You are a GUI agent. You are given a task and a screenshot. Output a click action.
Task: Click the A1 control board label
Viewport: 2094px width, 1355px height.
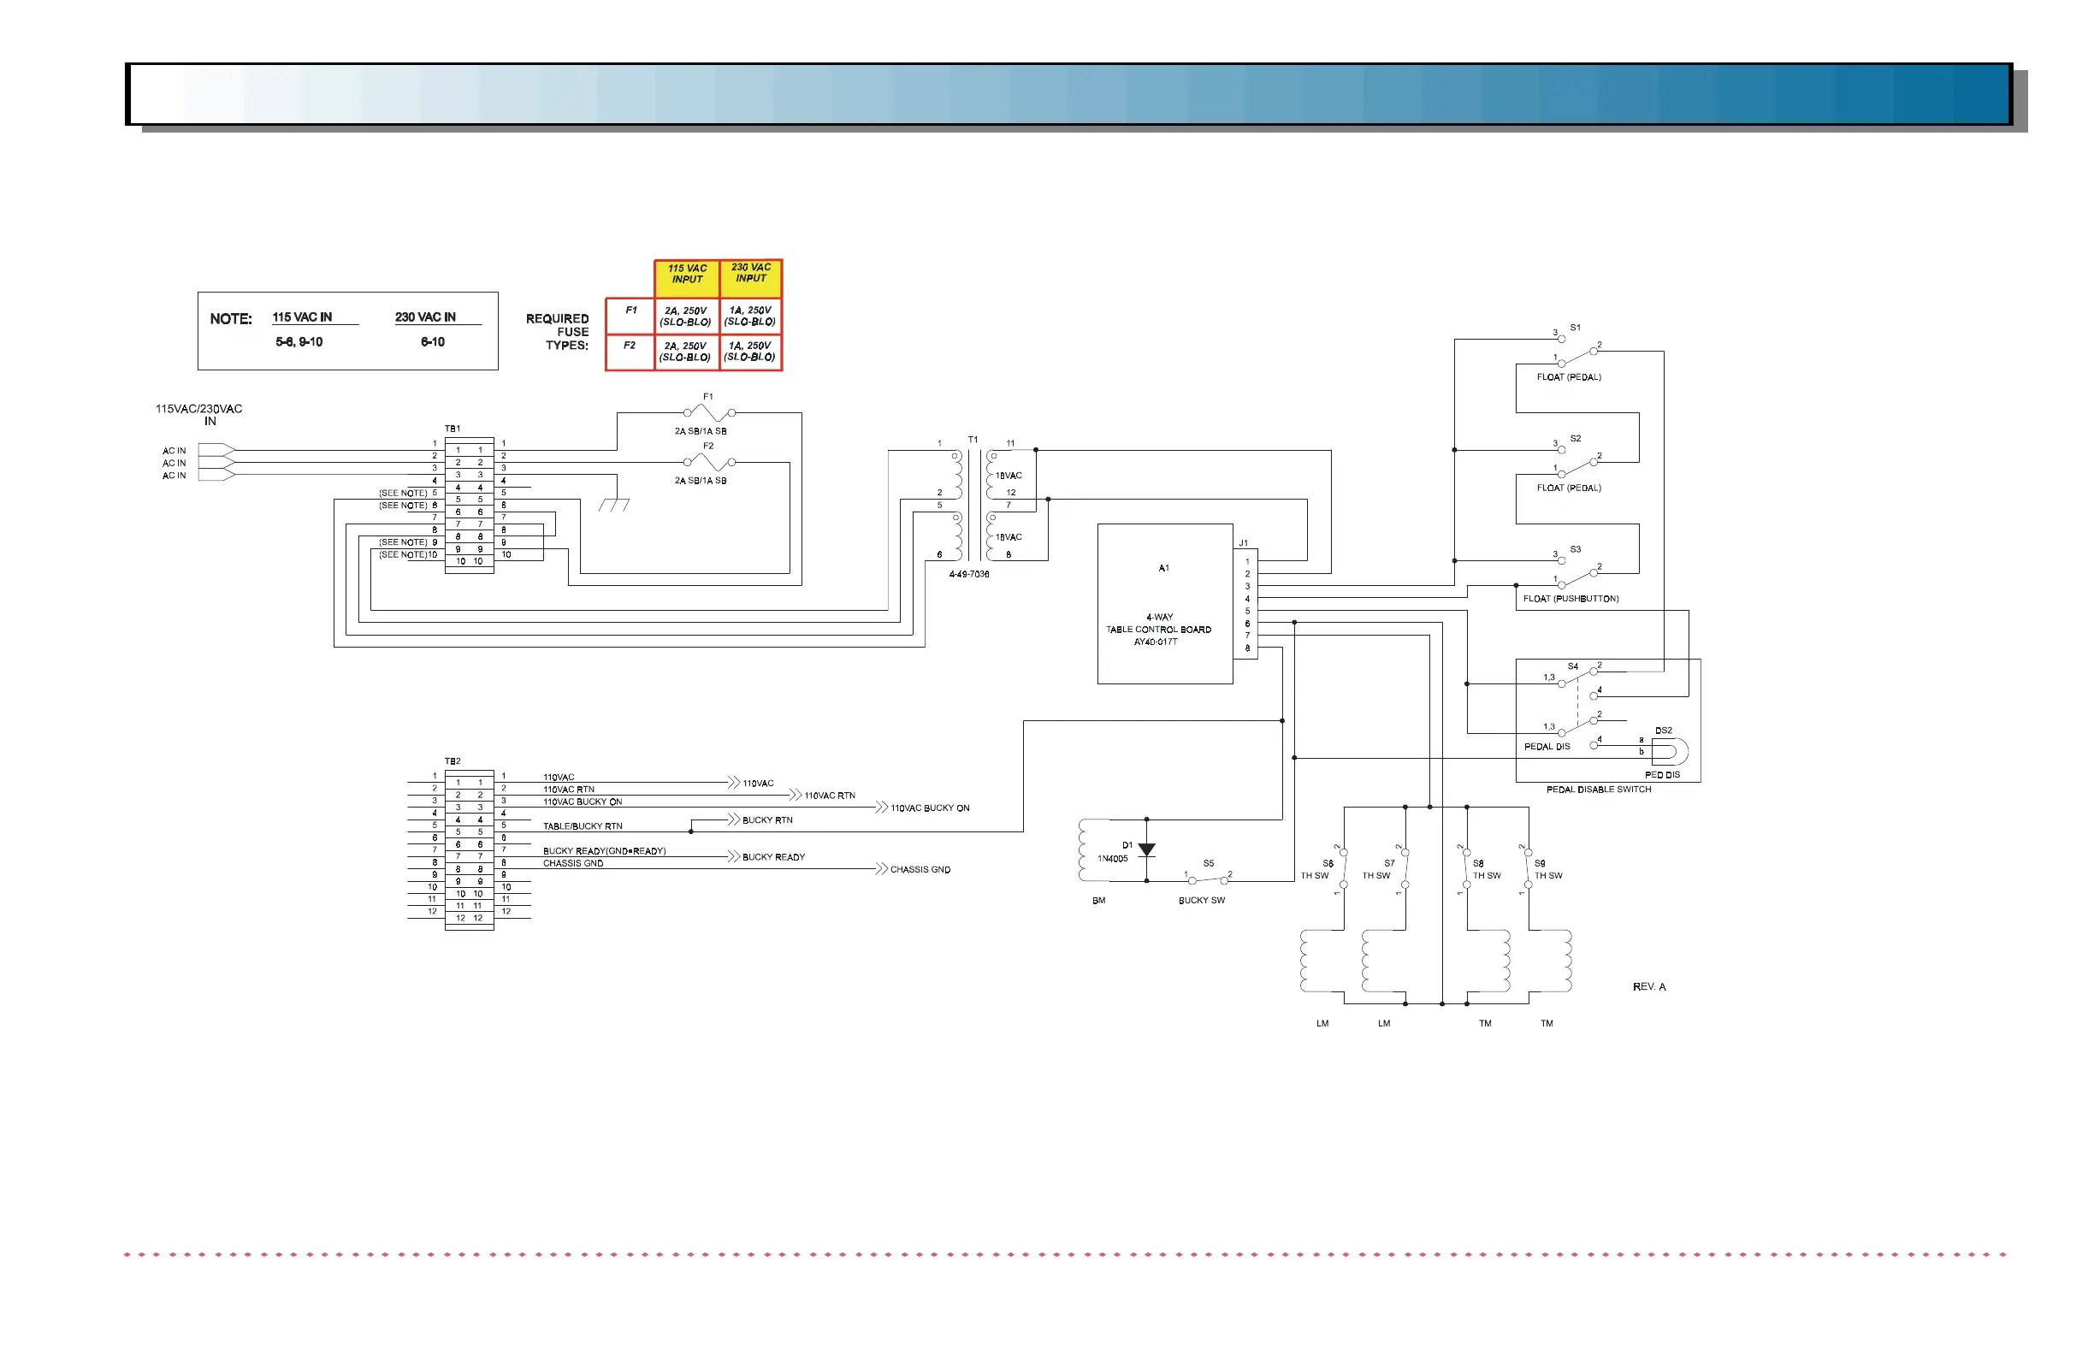click(x=1164, y=568)
